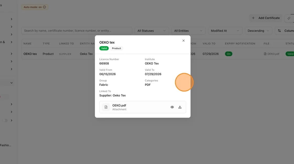Close the OEKO tex details dialog
Image resolution: width=294 pixels, height=164 pixels.
(x=183, y=41)
